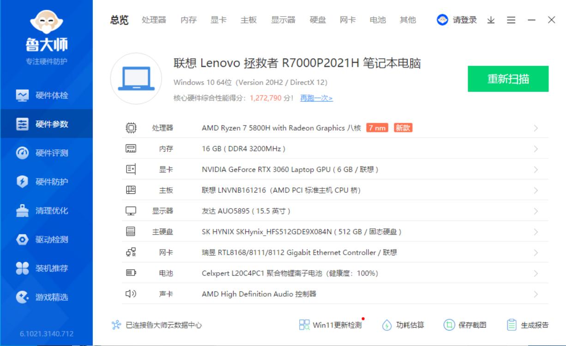
Task: Click the cloud data center icon
Action: (x=116, y=325)
